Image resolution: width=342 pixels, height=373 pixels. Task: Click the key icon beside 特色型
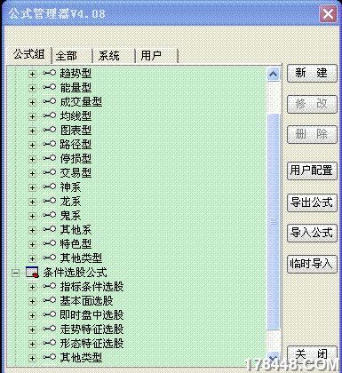(49, 243)
